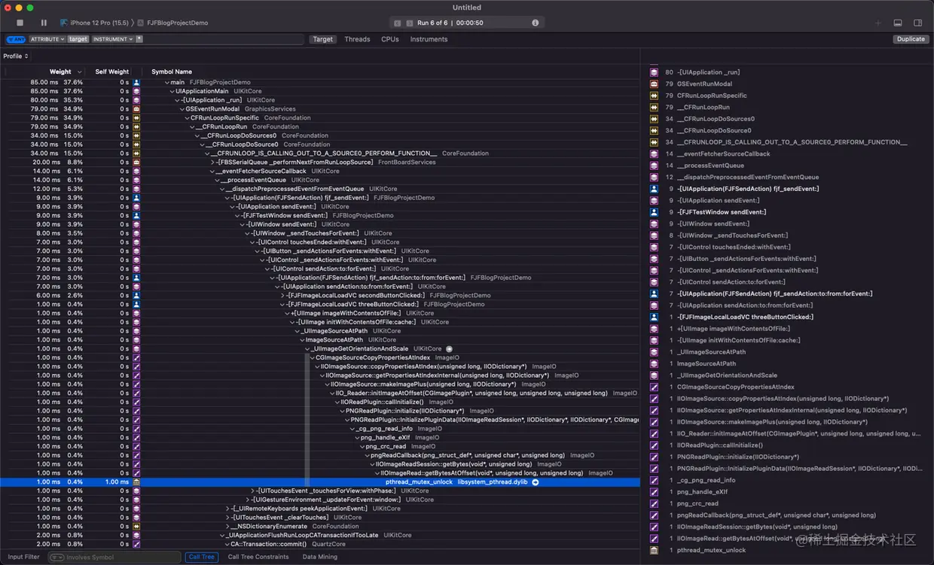Viewport: 934px width, 565px height.
Task: Collapse the GSEventRunModal tree row
Action: 182,109
